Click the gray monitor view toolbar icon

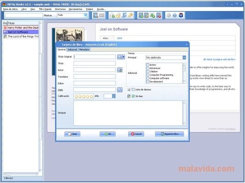pyautogui.click(x=101, y=15)
